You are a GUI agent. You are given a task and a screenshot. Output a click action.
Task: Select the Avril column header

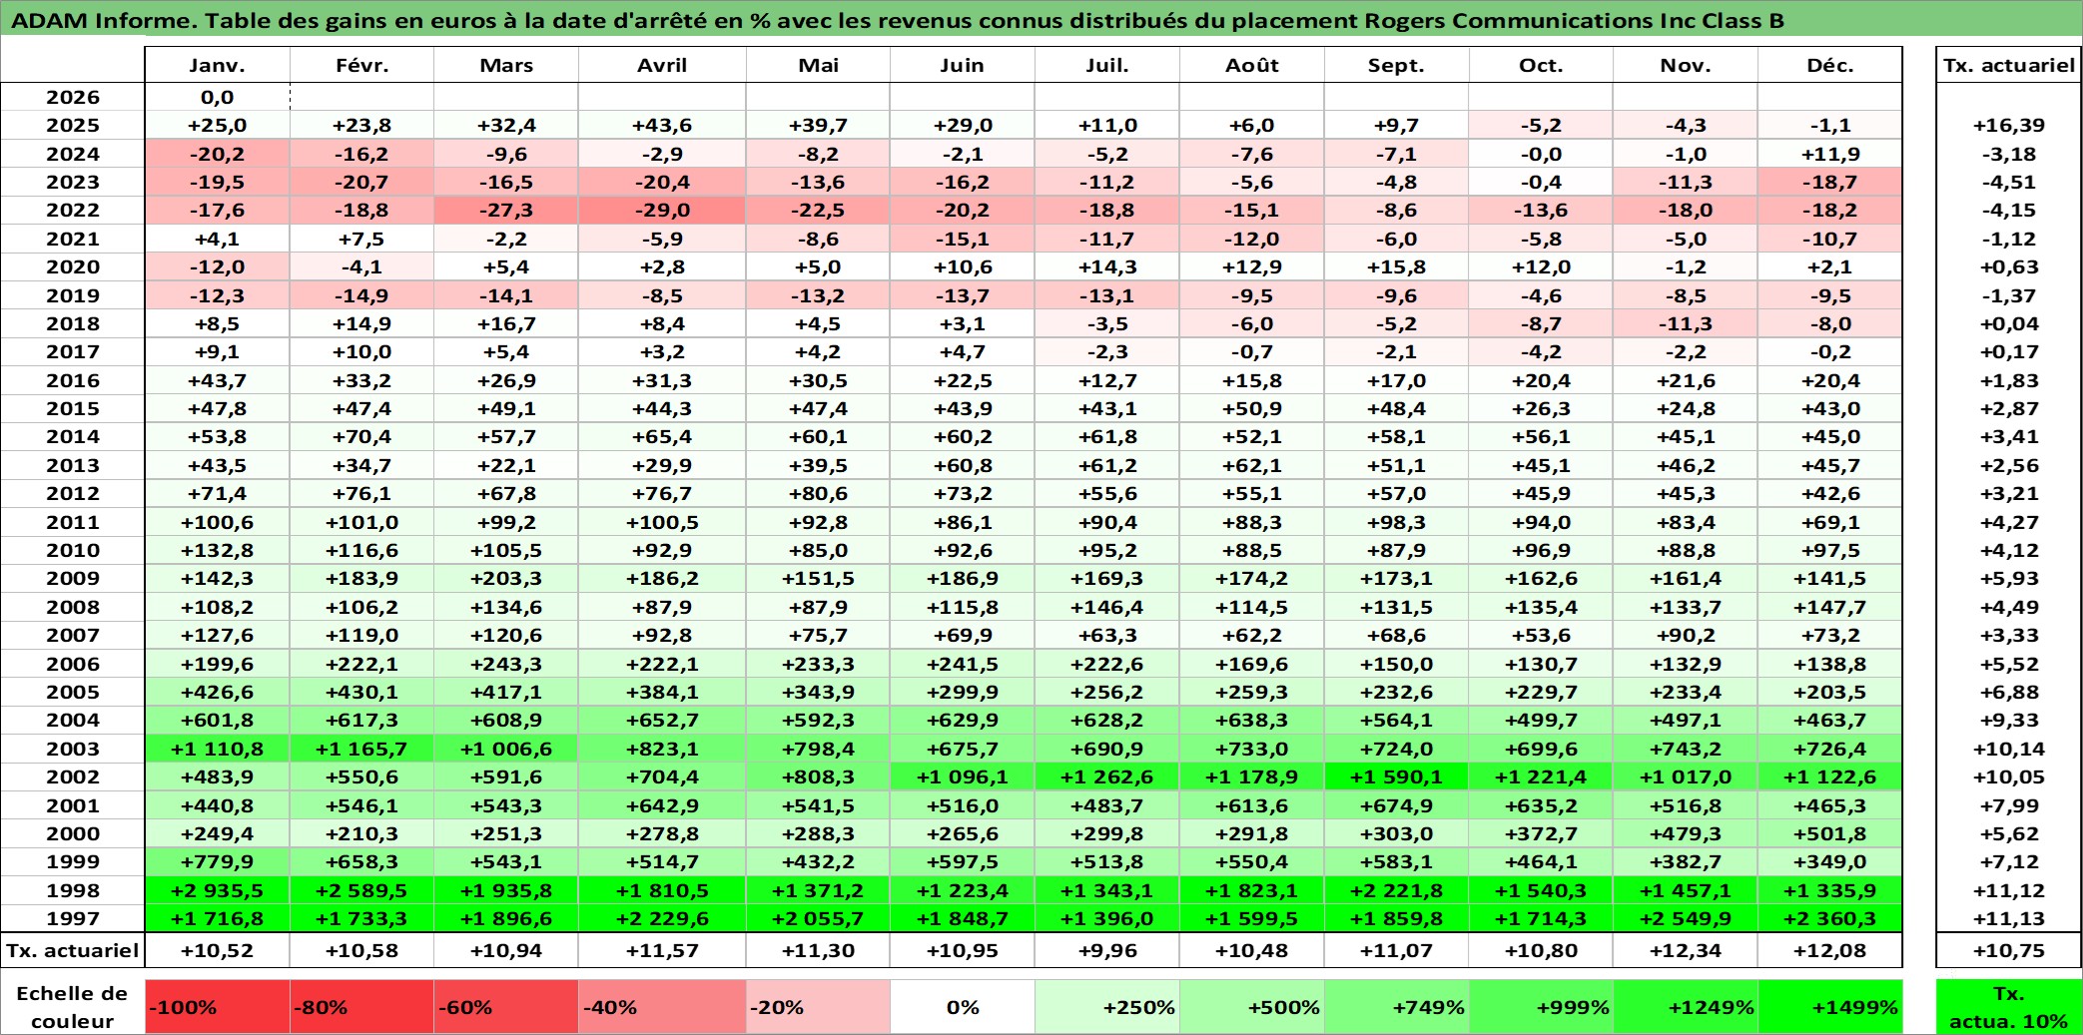point(662,65)
